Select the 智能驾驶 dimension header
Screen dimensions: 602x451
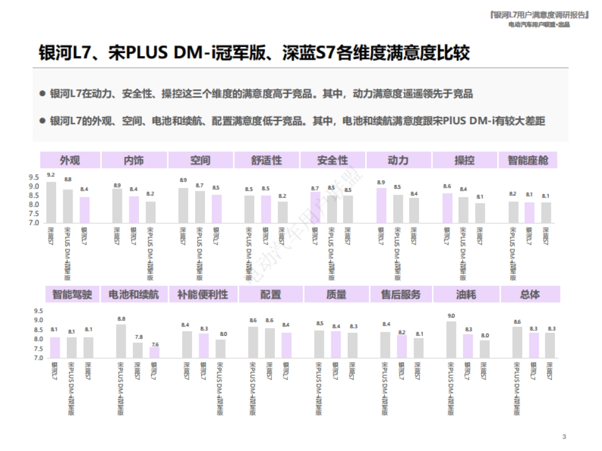coord(71,295)
